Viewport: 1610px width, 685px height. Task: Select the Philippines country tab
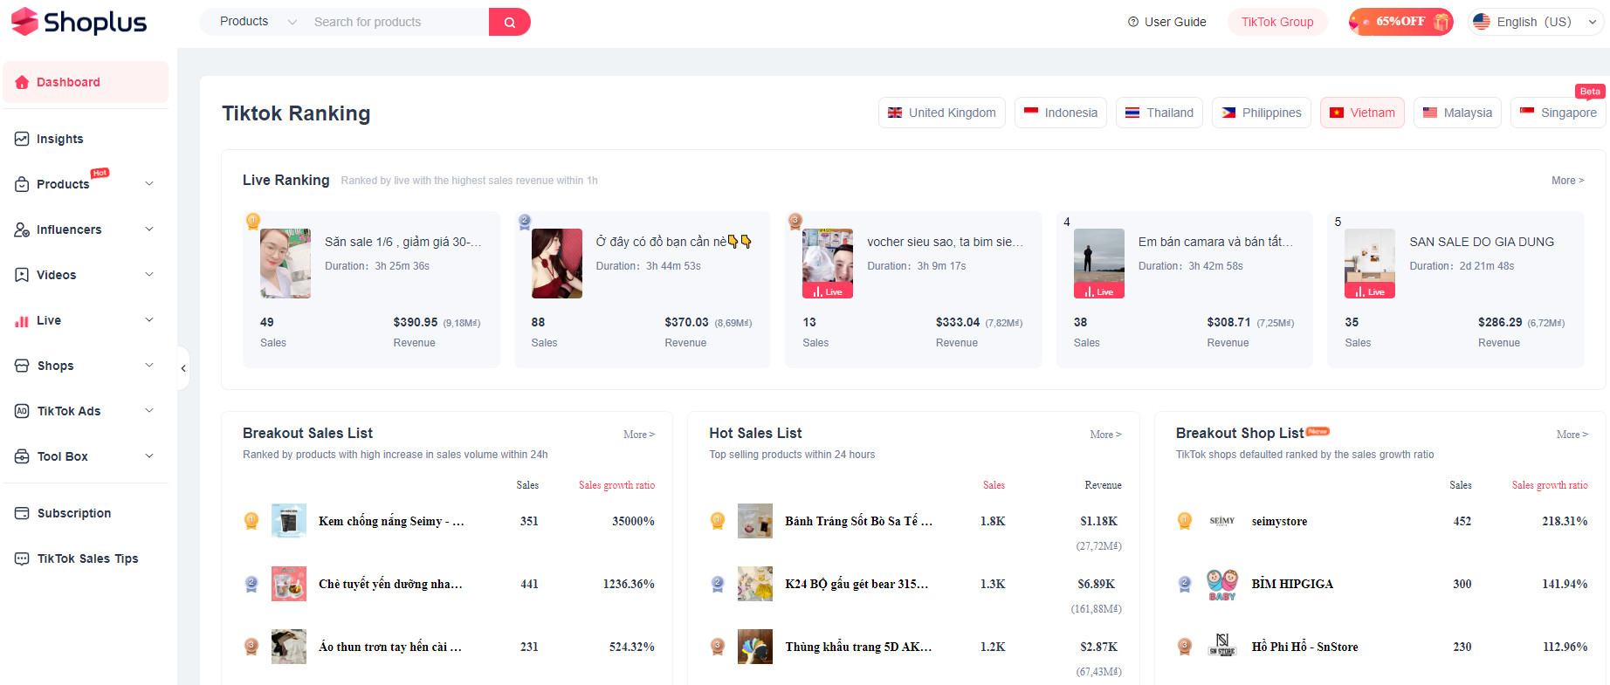(1262, 113)
